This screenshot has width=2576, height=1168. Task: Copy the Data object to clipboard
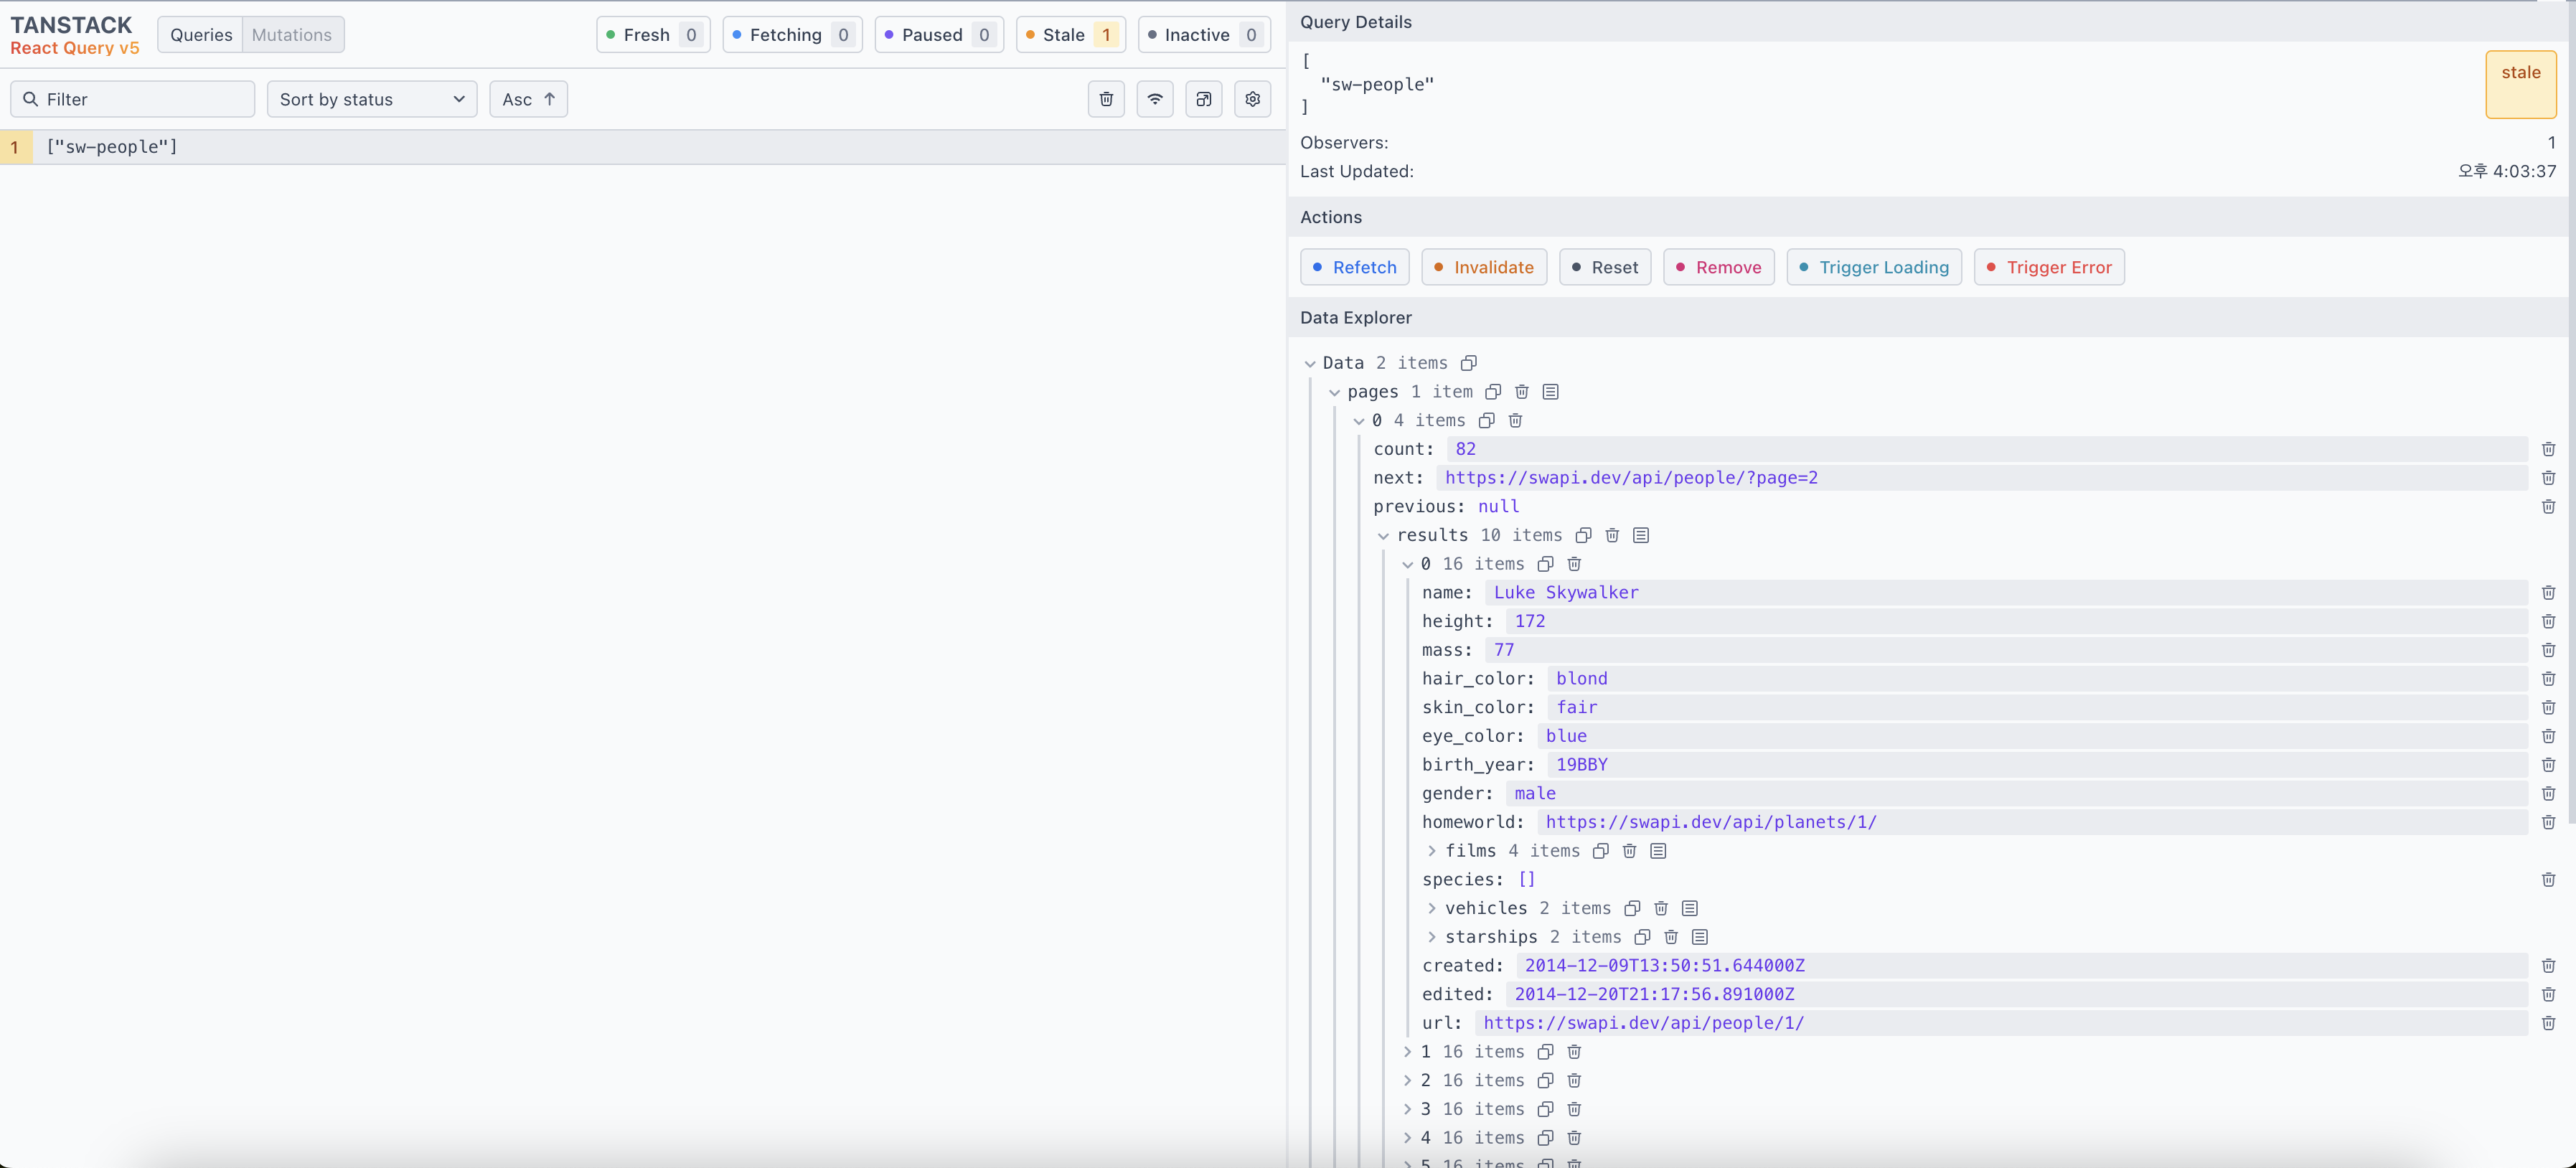click(1468, 363)
